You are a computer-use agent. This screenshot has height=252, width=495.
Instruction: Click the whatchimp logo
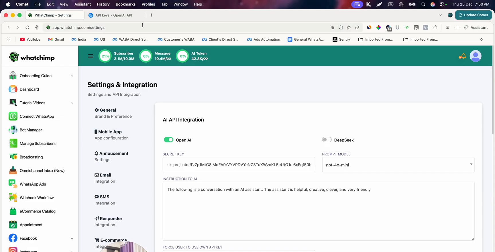[32, 57]
